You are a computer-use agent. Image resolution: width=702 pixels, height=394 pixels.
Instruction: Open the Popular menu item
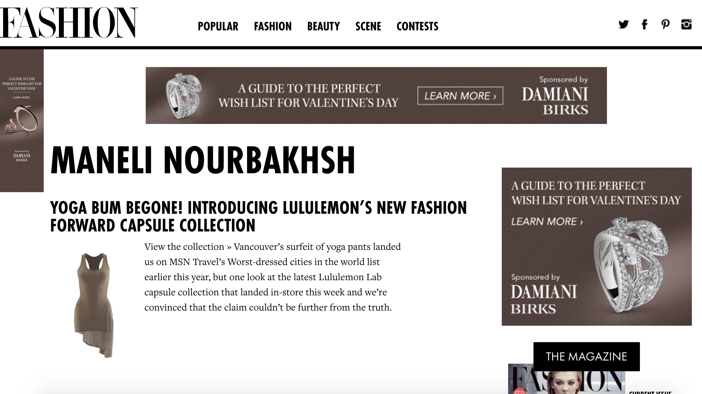(x=218, y=26)
